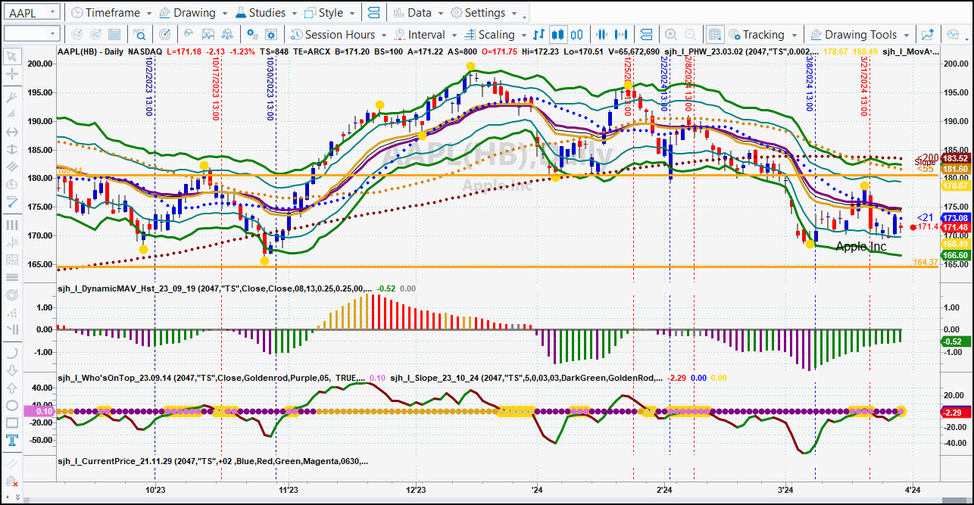Image resolution: width=974 pixels, height=505 pixels.
Task: Click the sjh_I_CurrentPrice study label
Action: 214,460
